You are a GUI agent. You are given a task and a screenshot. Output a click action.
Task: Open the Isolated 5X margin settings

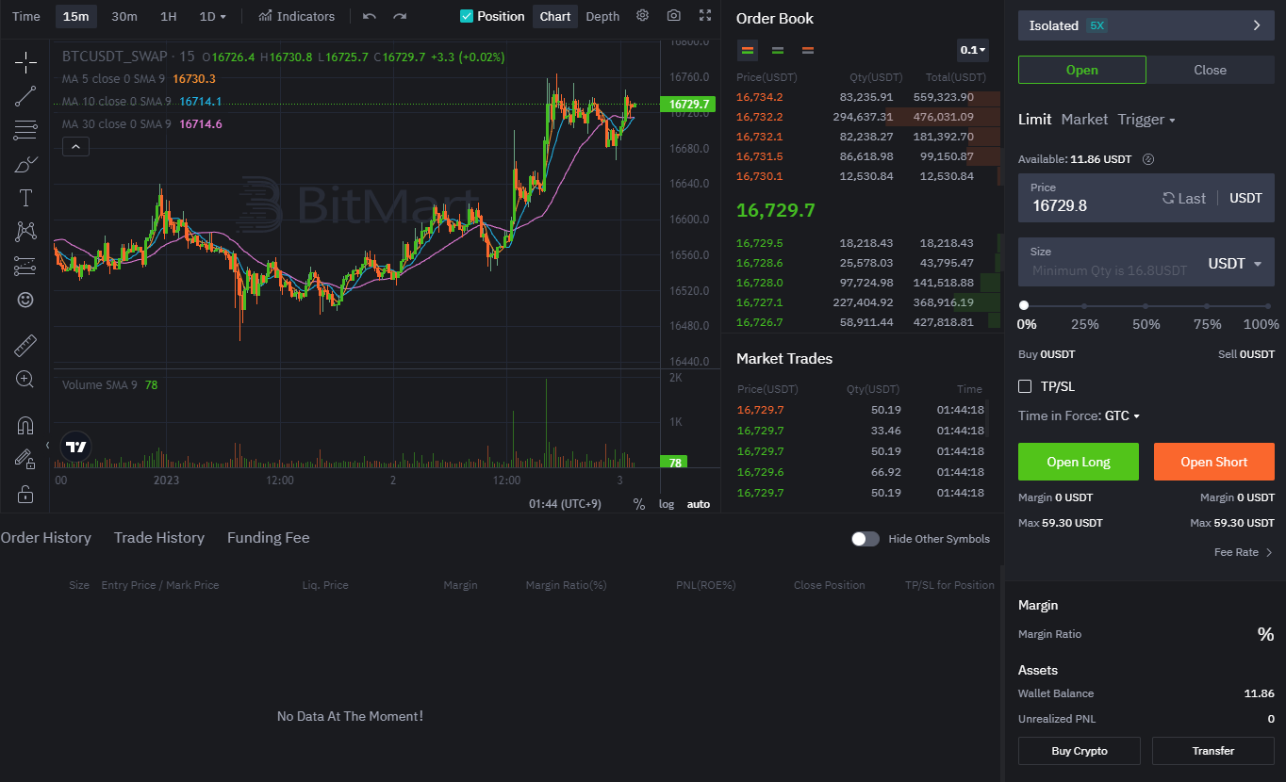pos(1146,25)
